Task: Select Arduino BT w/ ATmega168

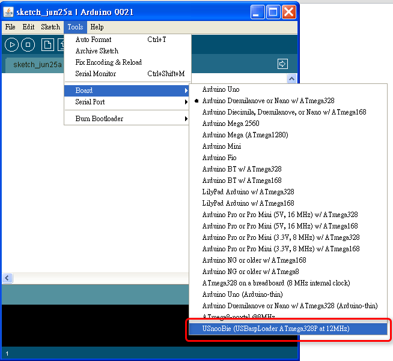Action: click(x=288, y=180)
